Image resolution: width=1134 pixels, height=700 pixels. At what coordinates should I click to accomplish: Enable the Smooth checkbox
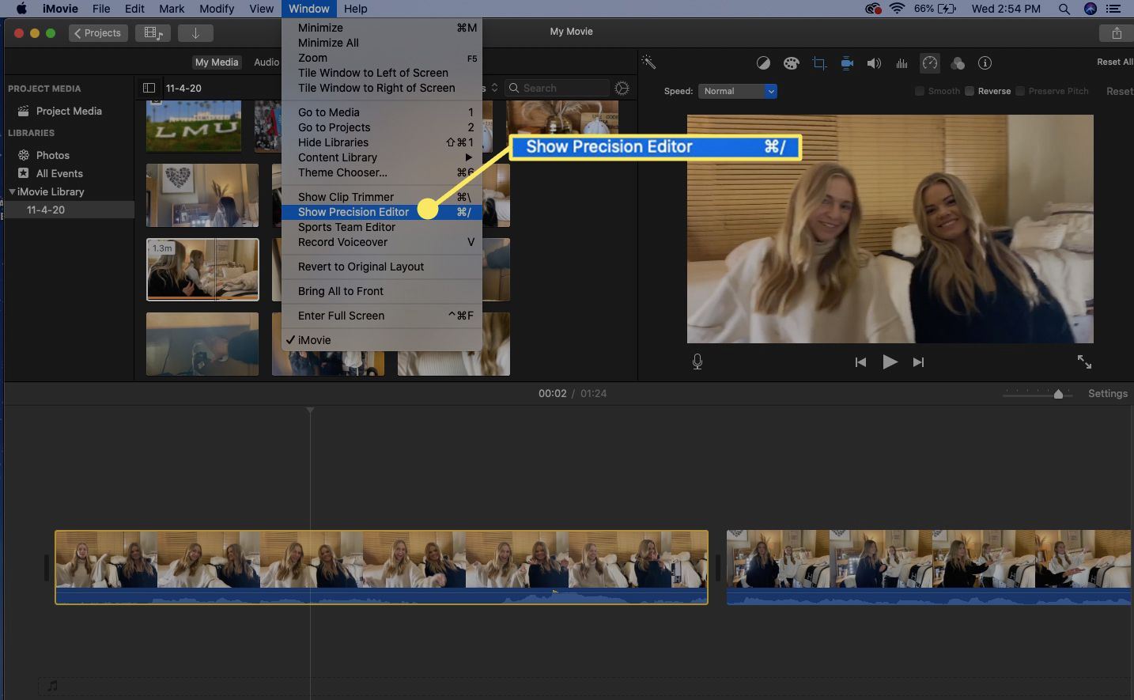[920, 91]
